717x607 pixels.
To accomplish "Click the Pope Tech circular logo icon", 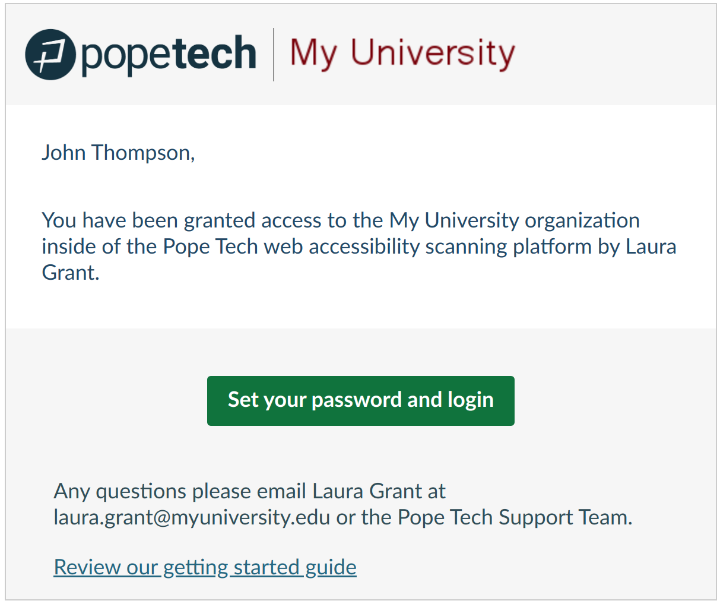I will (x=50, y=55).
